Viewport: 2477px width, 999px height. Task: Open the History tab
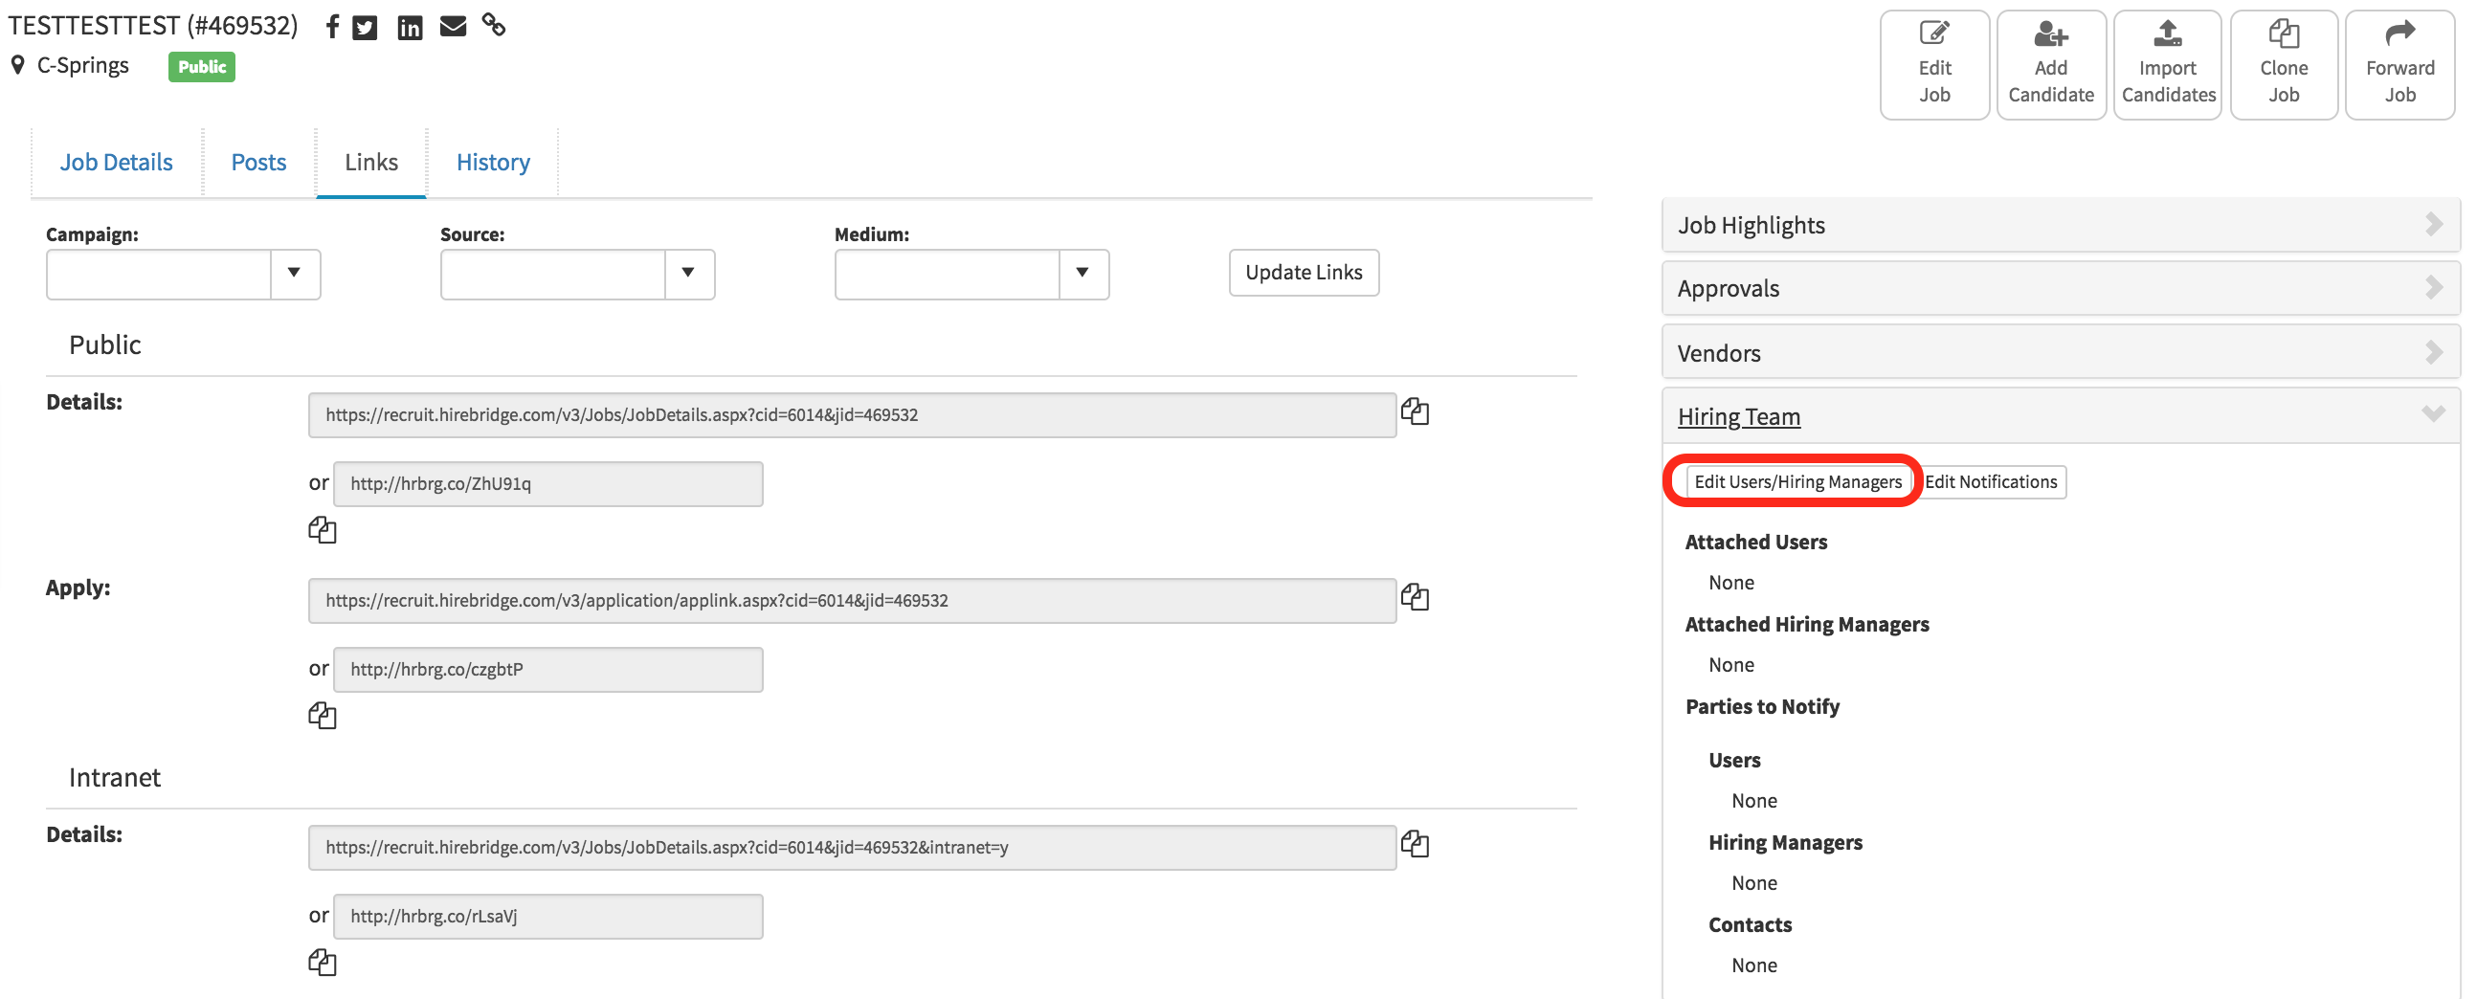point(492,163)
